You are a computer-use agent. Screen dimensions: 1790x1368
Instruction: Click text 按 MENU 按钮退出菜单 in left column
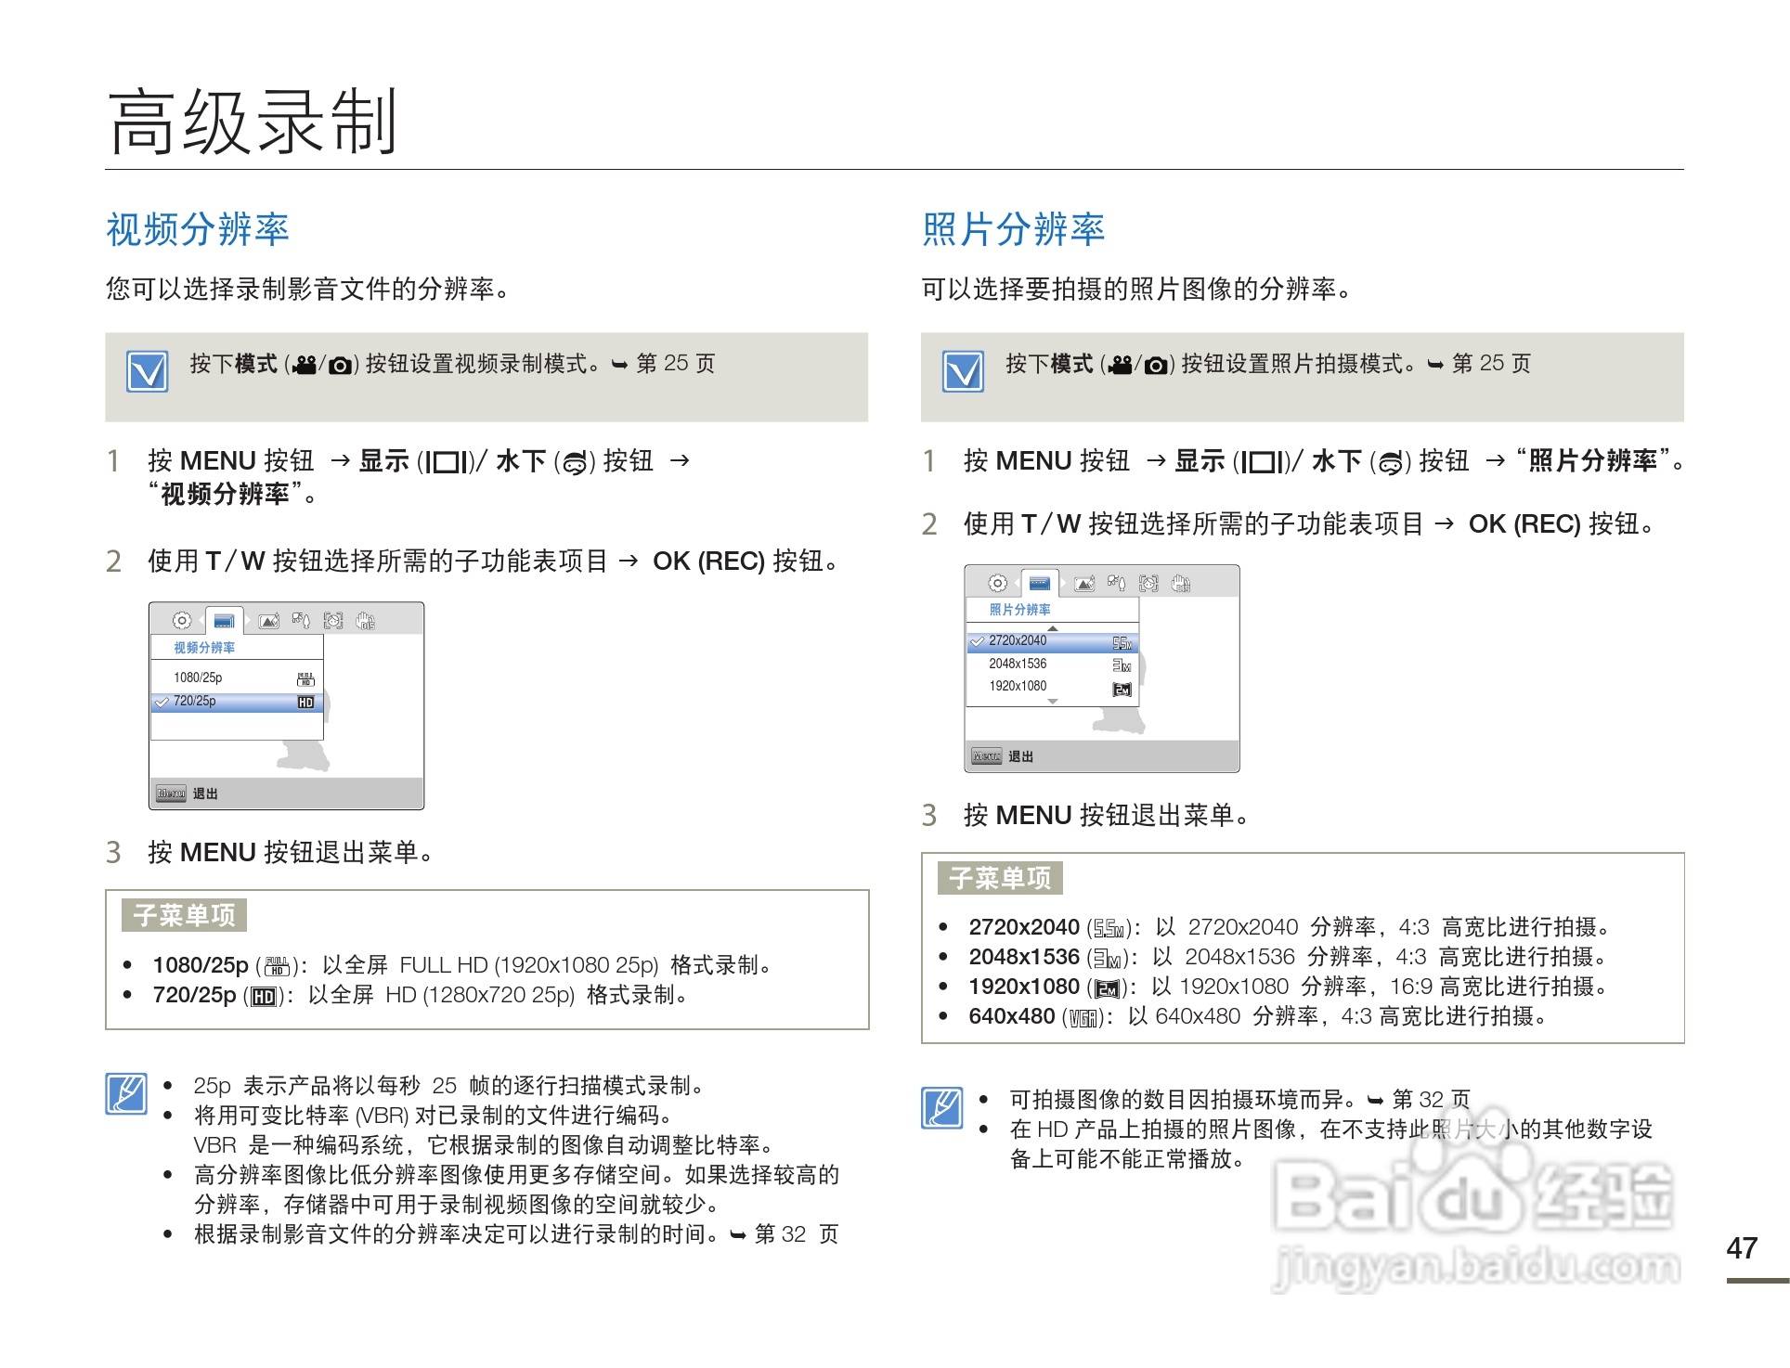coord(292,853)
